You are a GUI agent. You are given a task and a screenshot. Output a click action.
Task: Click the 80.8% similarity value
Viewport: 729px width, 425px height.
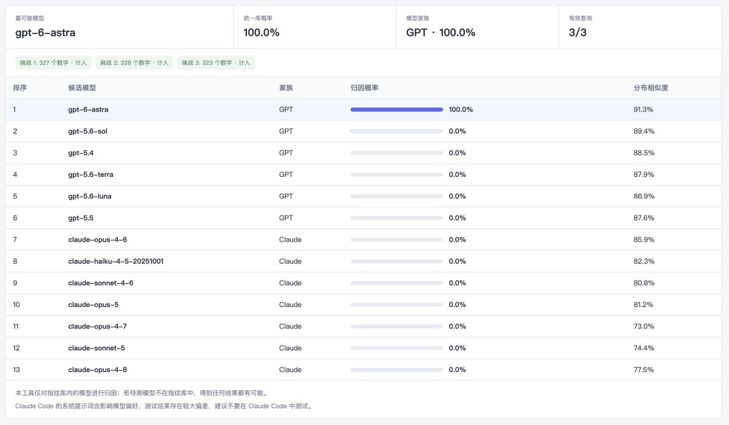pos(644,283)
